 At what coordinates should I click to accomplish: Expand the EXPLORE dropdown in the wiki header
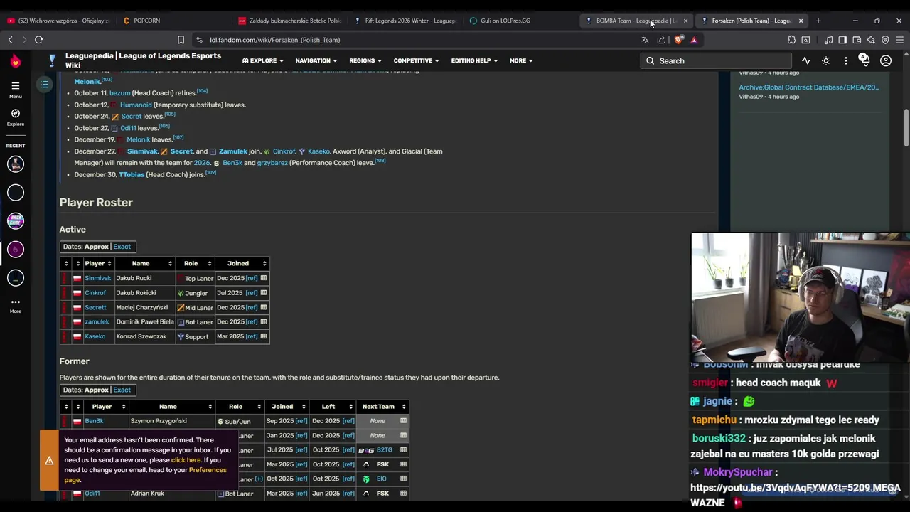pyautogui.click(x=263, y=60)
